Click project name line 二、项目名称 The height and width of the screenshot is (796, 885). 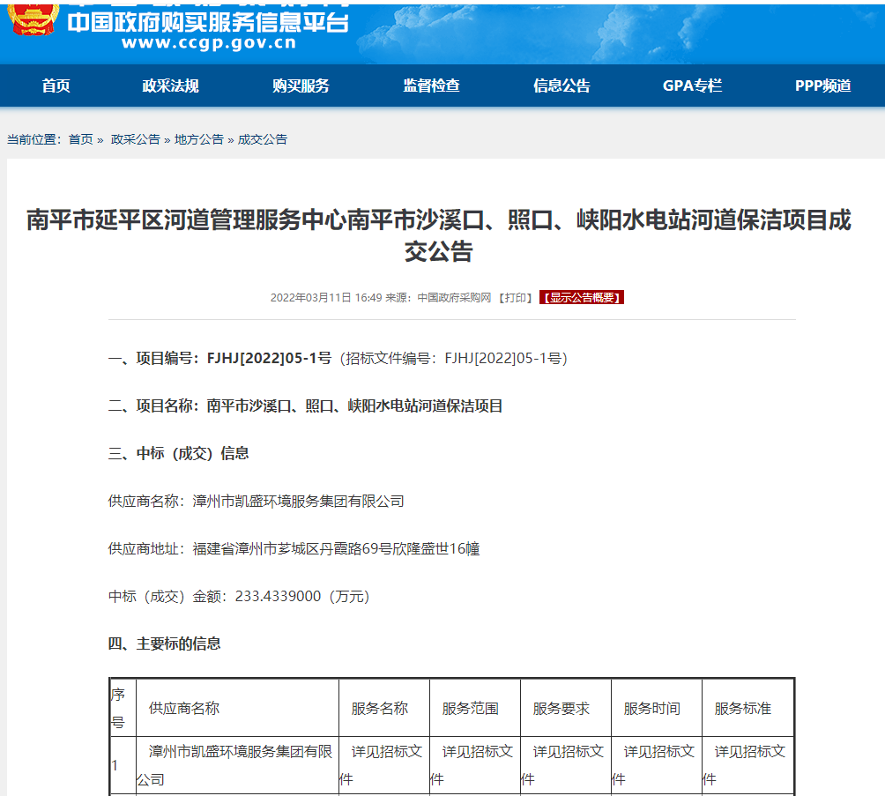pos(305,405)
